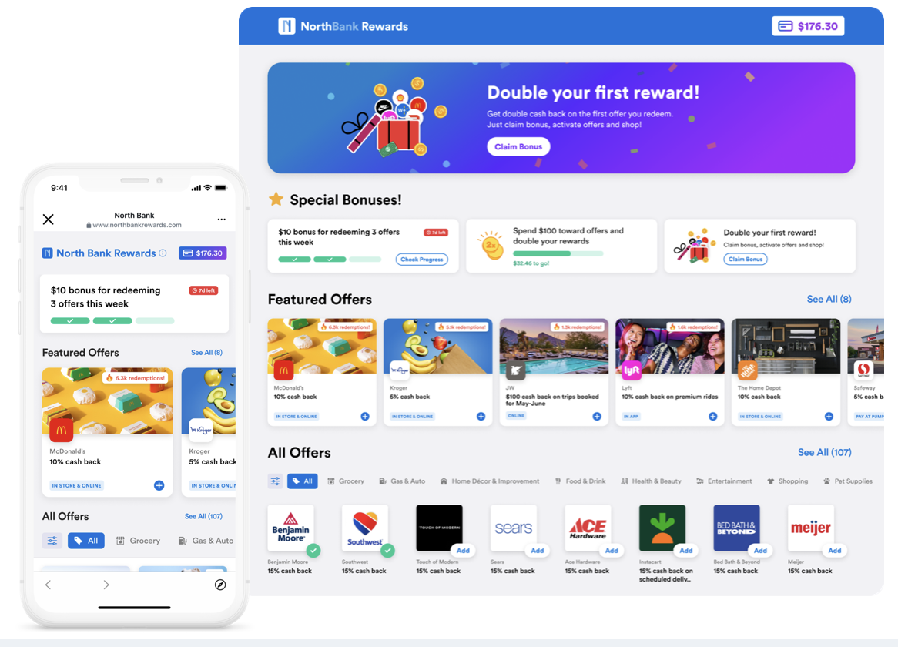Click Check Progress on $10 bonus card
This screenshot has width=898, height=647.
pos(421,260)
